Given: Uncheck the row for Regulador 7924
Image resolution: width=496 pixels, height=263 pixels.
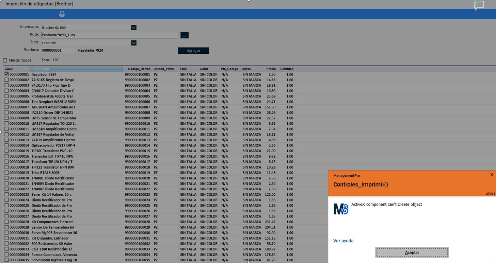Looking at the screenshot, I should pyautogui.click(x=6, y=74).
